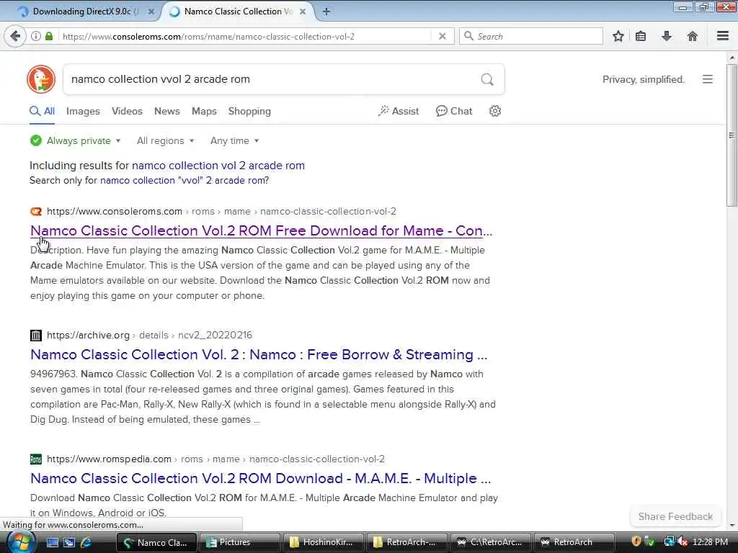The image size is (738, 553).
Task: Open the bookmarks list icon
Action: pyautogui.click(x=641, y=36)
